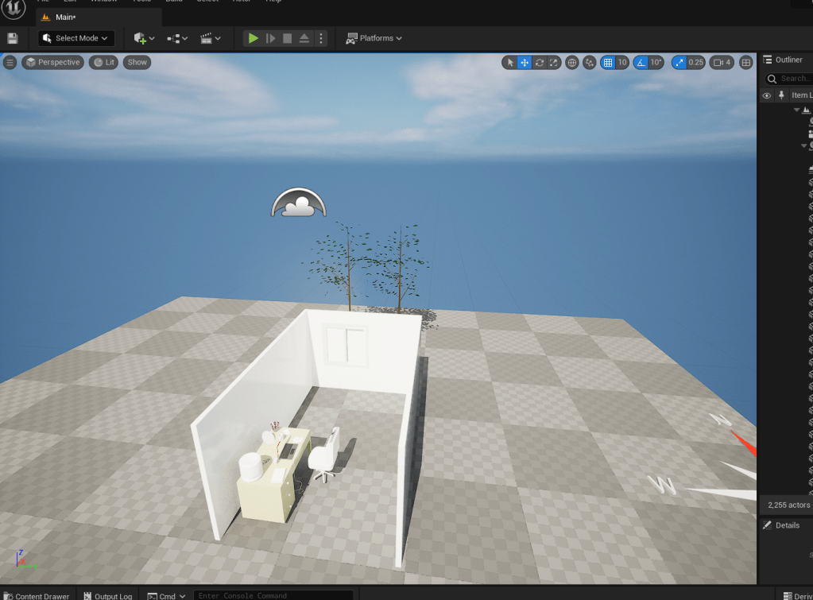Click the viewport layout icon
This screenshot has width=813, height=600.
pos(745,63)
